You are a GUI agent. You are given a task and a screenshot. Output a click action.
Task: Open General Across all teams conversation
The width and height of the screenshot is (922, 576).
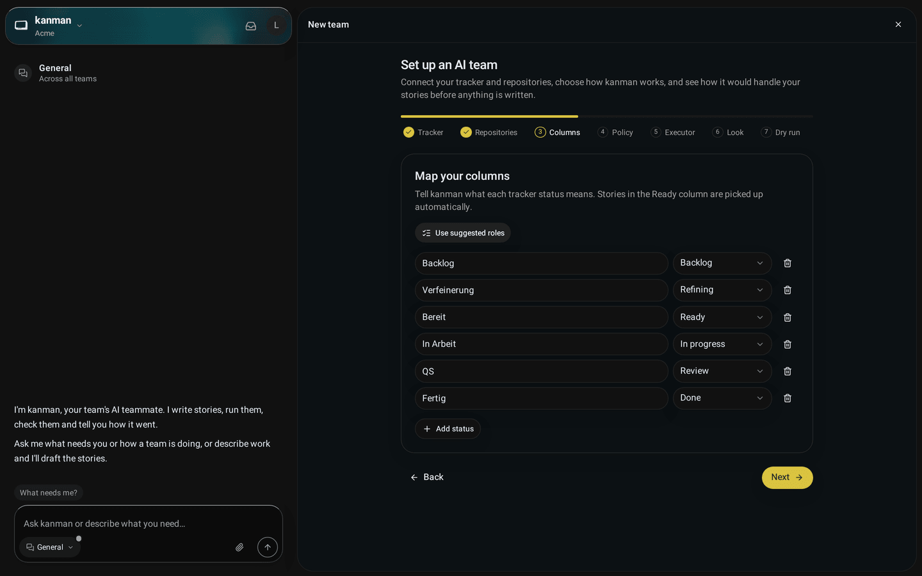point(149,73)
